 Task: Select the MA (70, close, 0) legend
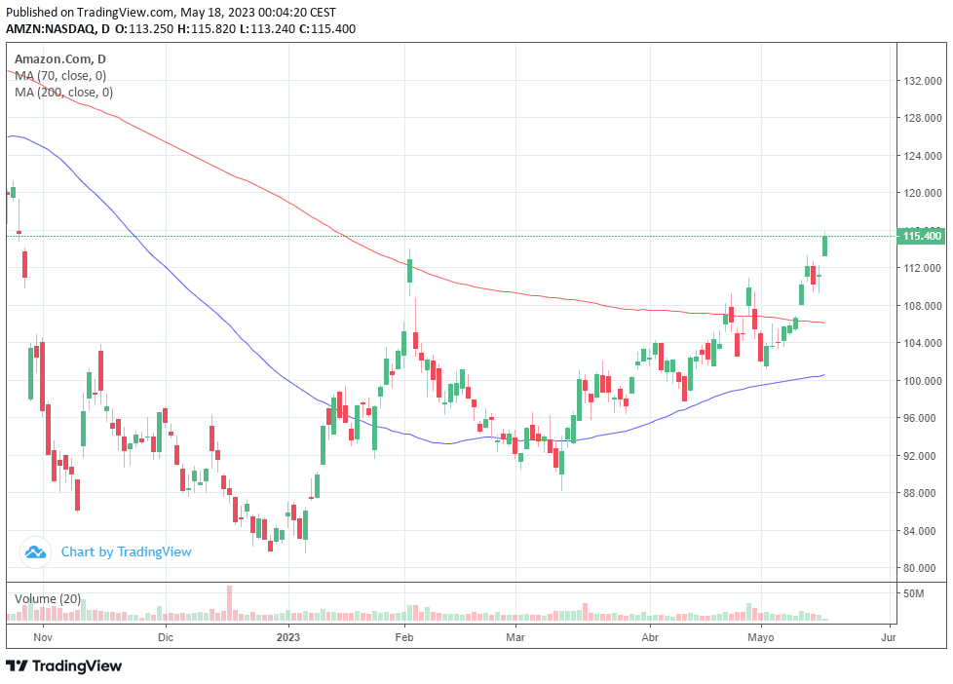click(60, 75)
